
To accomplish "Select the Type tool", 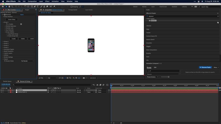I will click(x=38, y=6).
